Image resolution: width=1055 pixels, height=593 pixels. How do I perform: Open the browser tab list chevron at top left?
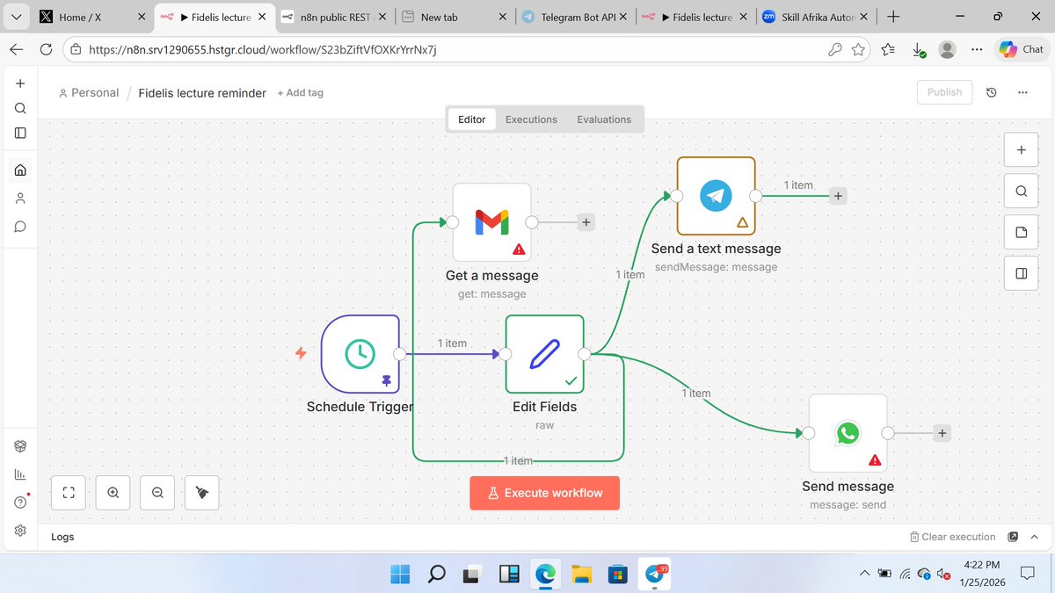click(15, 17)
